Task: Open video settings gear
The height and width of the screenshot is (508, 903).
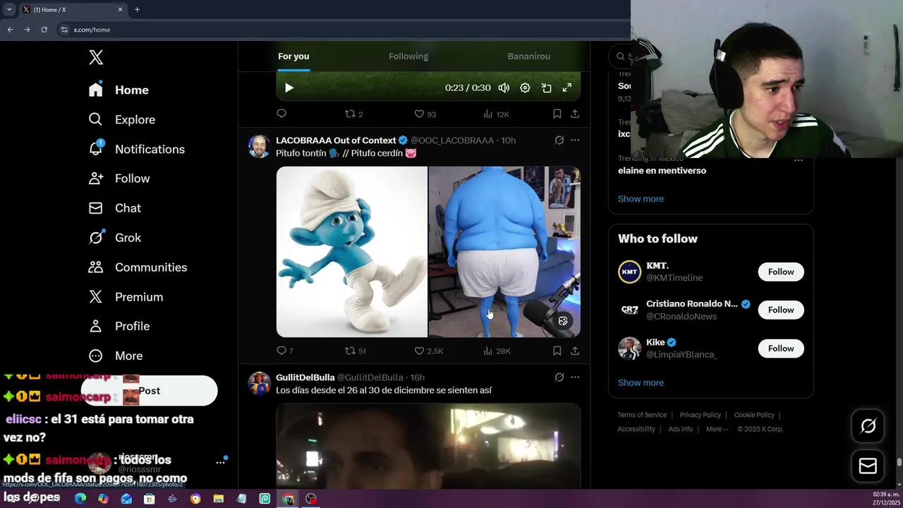Action: [525, 88]
